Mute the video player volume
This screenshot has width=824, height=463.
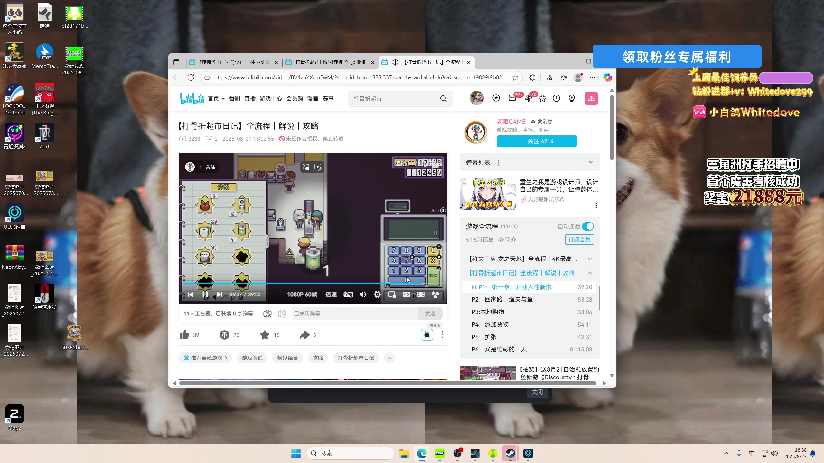click(363, 295)
